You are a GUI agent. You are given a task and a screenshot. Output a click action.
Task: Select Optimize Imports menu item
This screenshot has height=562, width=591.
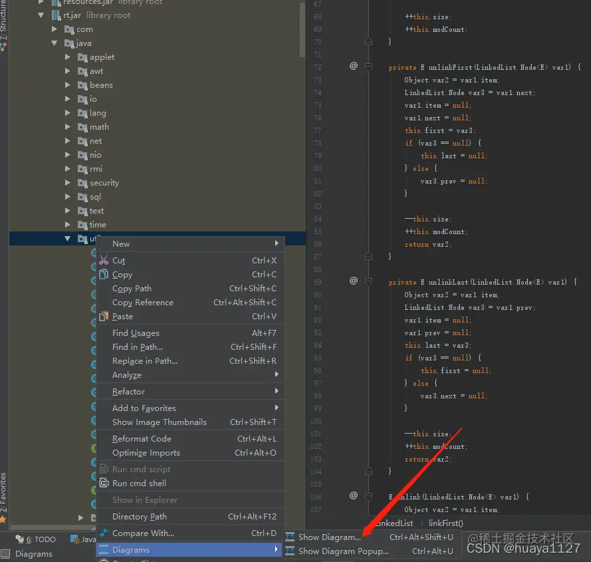click(190, 453)
